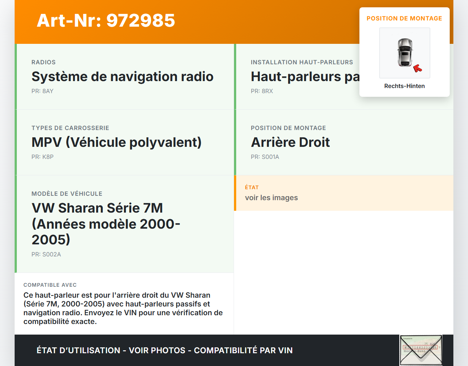Image resolution: width=468 pixels, height=366 pixels.
Task: Open voir les images link
Action: point(271,198)
